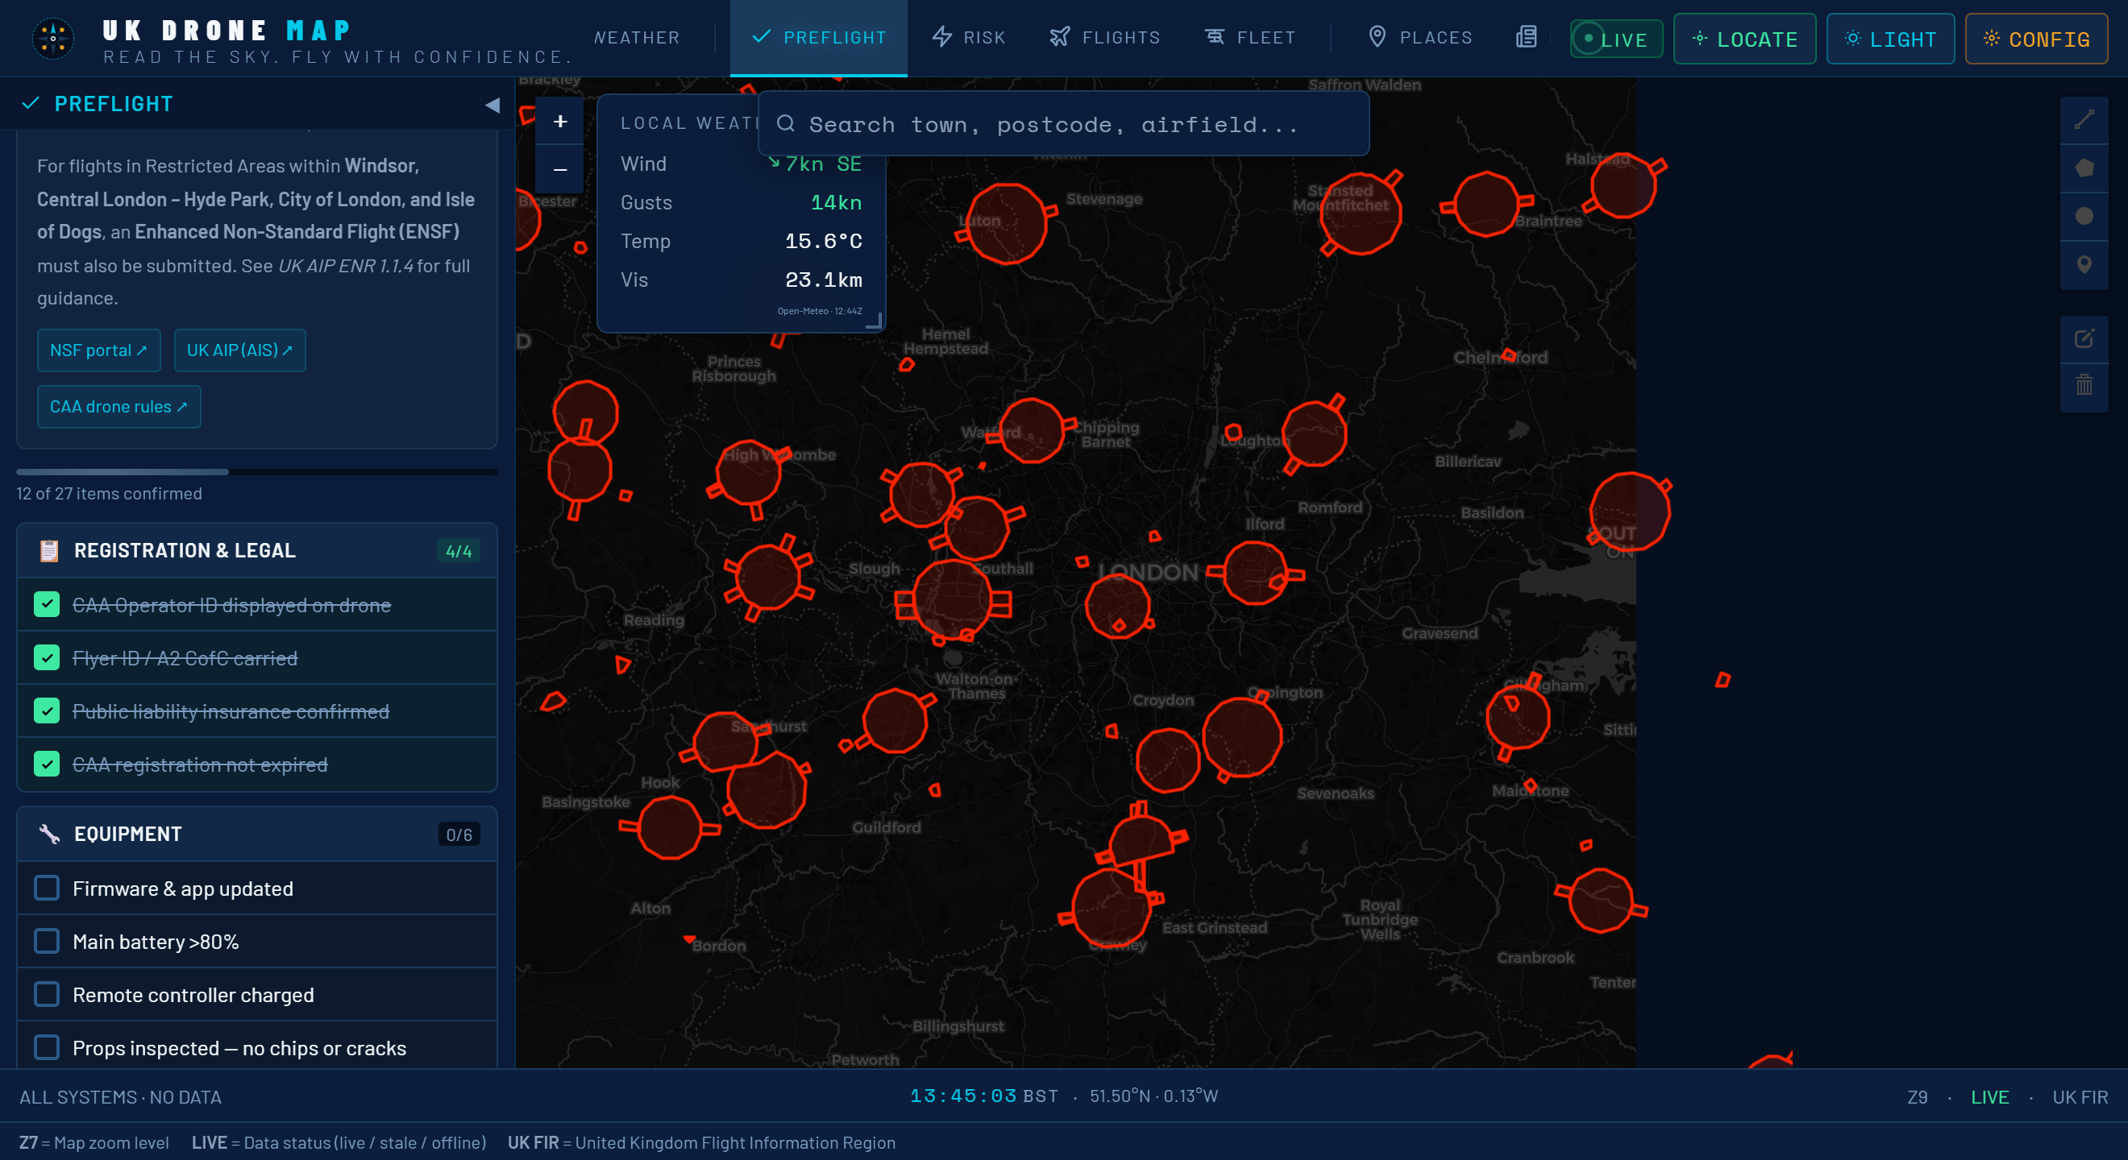This screenshot has height=1160, width=2128.
Task: Click the 0/6 Equipment count badge
Action: pos(459,835)
